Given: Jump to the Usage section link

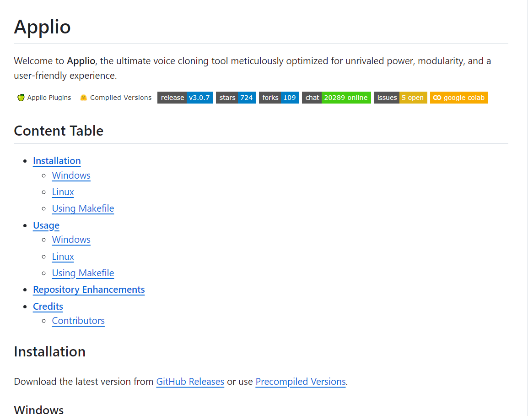Looking at the screenshot, I should tap(46, 225).
